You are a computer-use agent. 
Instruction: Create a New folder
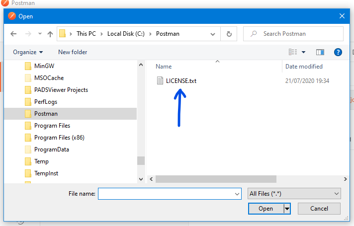coord(73,52)
